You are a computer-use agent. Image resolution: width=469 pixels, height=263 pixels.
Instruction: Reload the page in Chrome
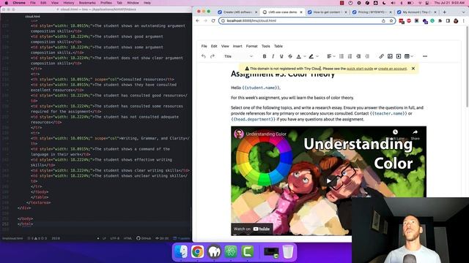tap(213, 21)
